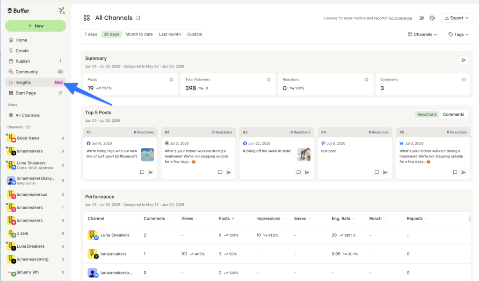
Task: Click comment icon on test post #4
Action: [x=377, y=172]
